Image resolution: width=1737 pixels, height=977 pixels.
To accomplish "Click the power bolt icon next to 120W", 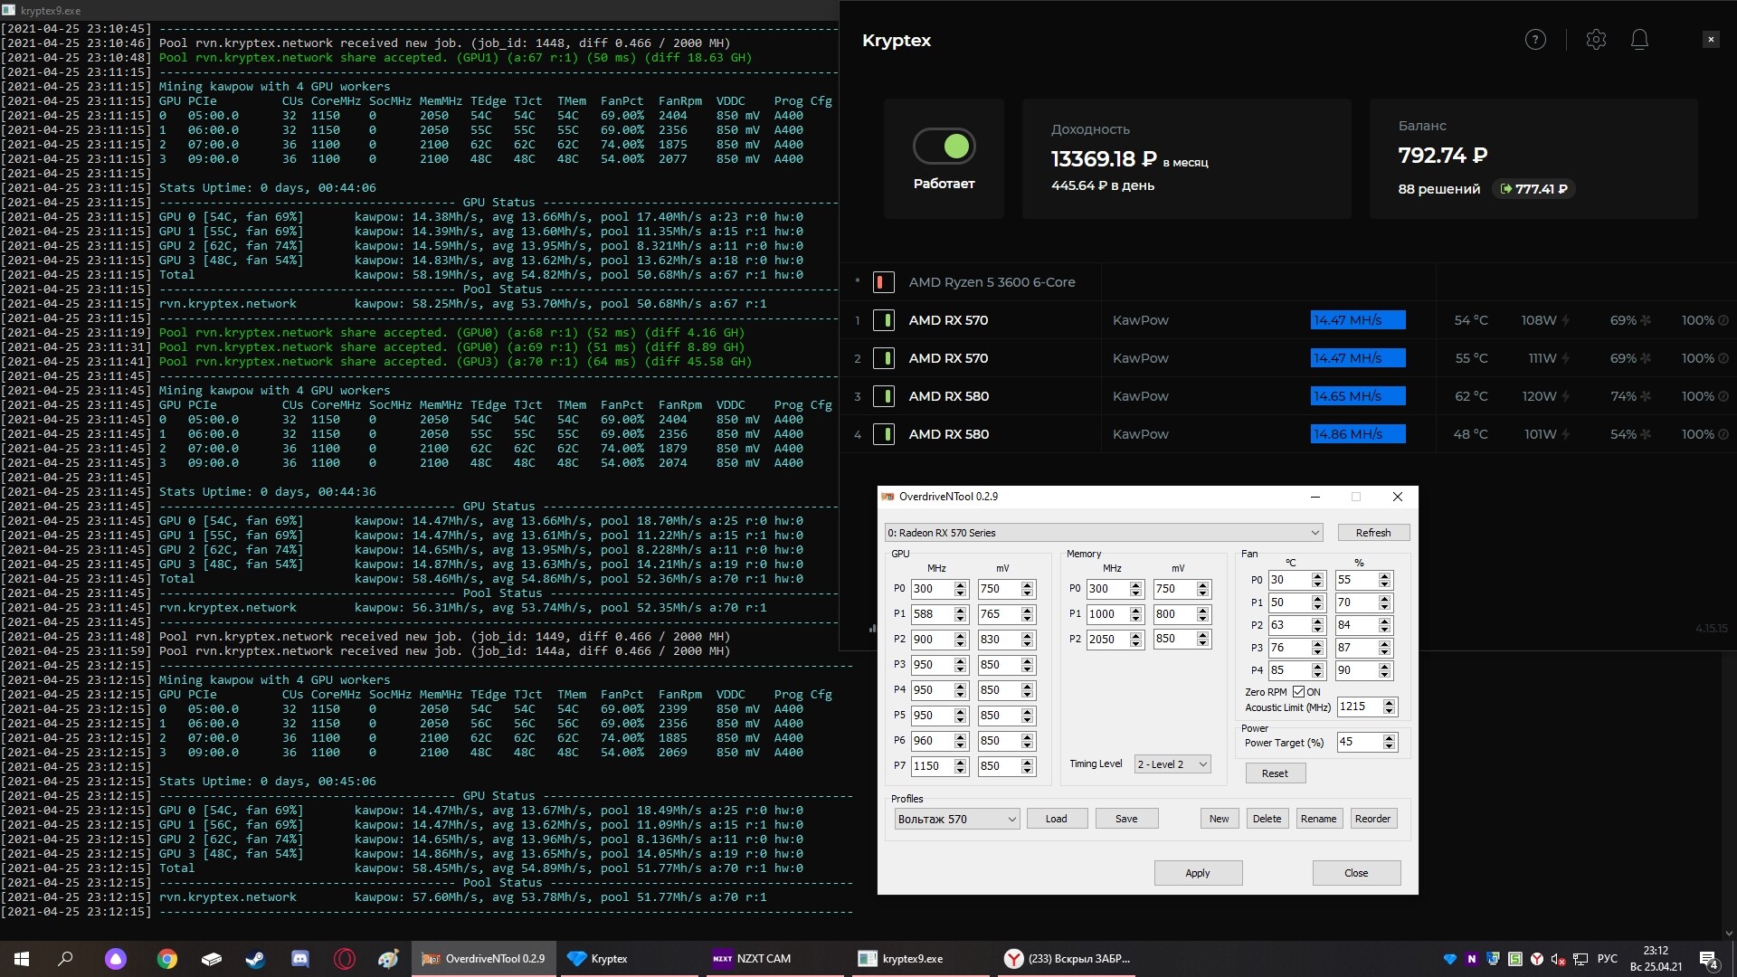I will [1565, 396].
